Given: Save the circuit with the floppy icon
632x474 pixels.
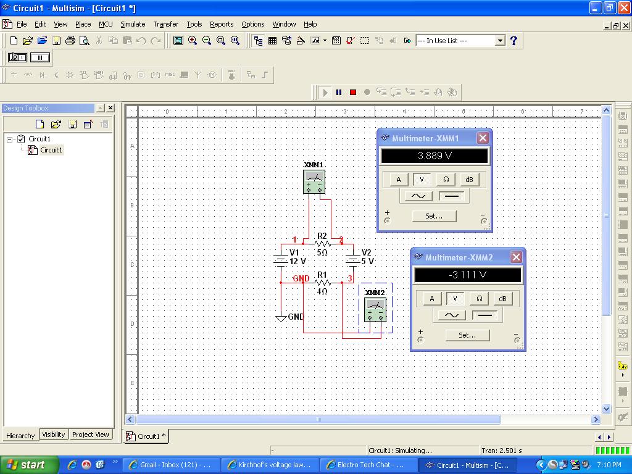Looking at the screenshot, I should tap(56, 40).
